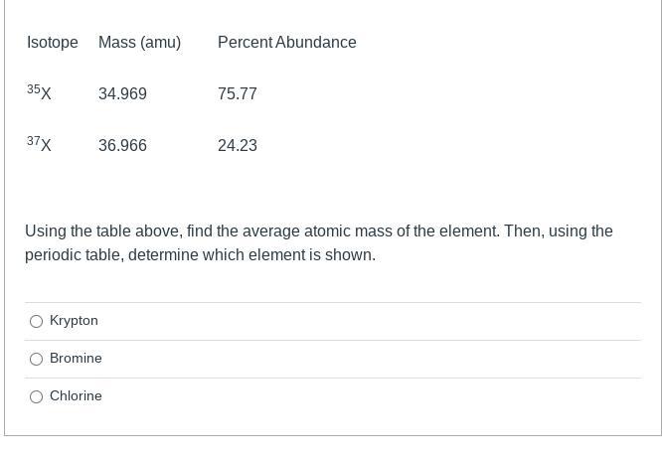Click the Isotope column header
The image size is (662, 459).
52,43
